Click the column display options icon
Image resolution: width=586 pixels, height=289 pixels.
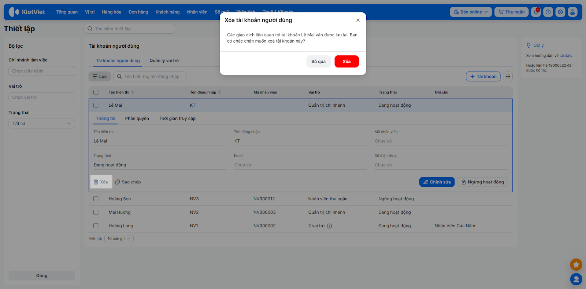tap(508, 77)
